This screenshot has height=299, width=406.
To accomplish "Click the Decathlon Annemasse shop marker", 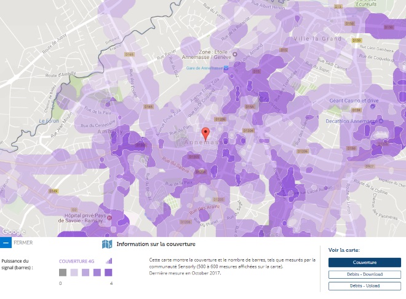I will 381,121.
